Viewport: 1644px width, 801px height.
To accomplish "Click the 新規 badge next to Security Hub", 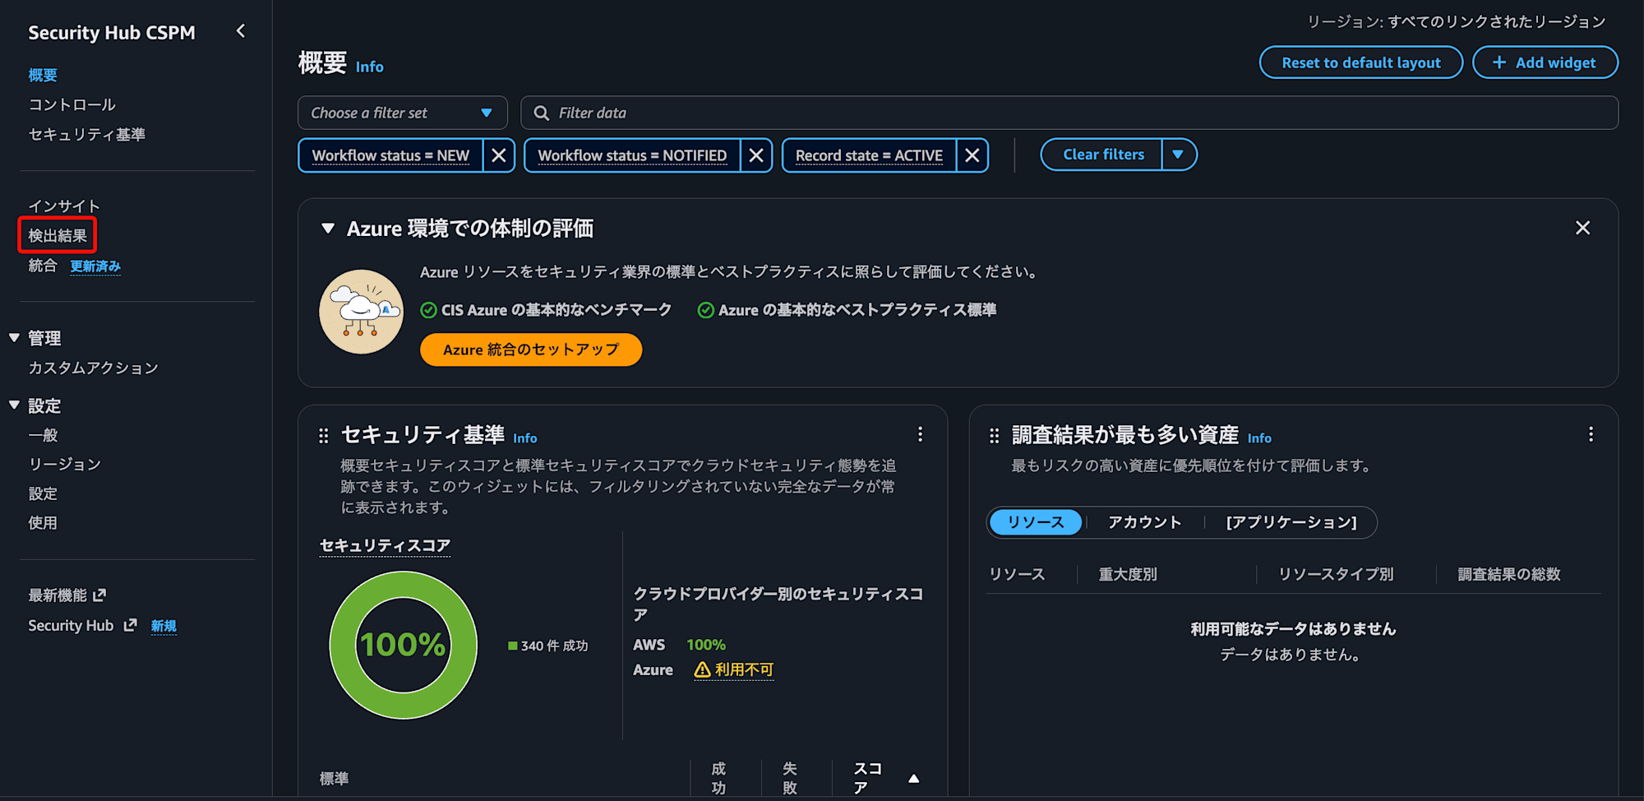I will [164, 626].
